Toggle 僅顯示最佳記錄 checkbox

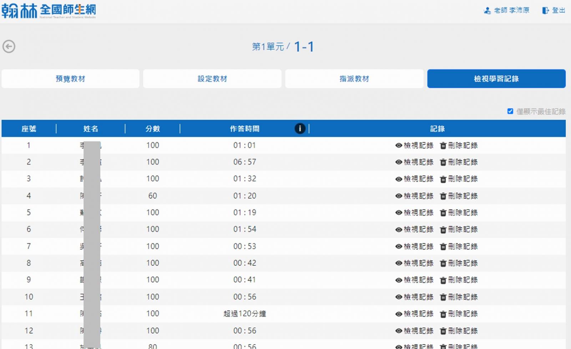[510, 111]
